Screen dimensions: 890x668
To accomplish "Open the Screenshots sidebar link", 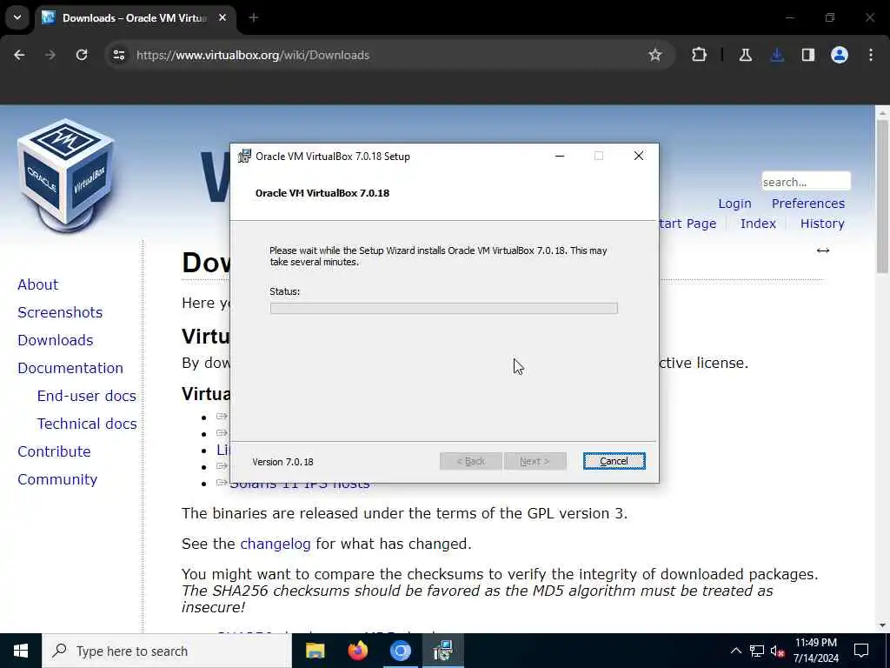I will click(60, 312).
